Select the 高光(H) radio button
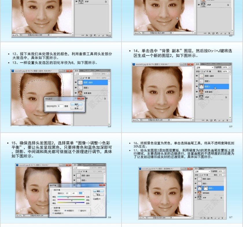 coord(79,210)
